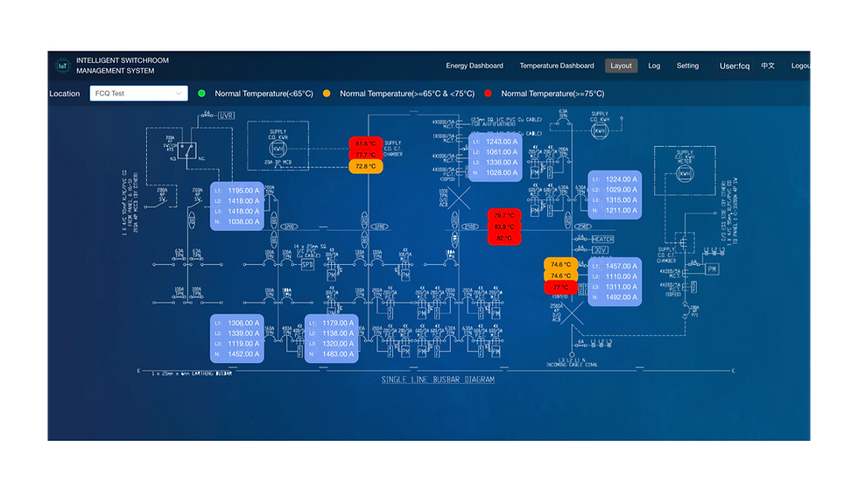Click the current panel showing L1 1224.00 A
The image size is (858, 482).
click(x=615, y=194)
